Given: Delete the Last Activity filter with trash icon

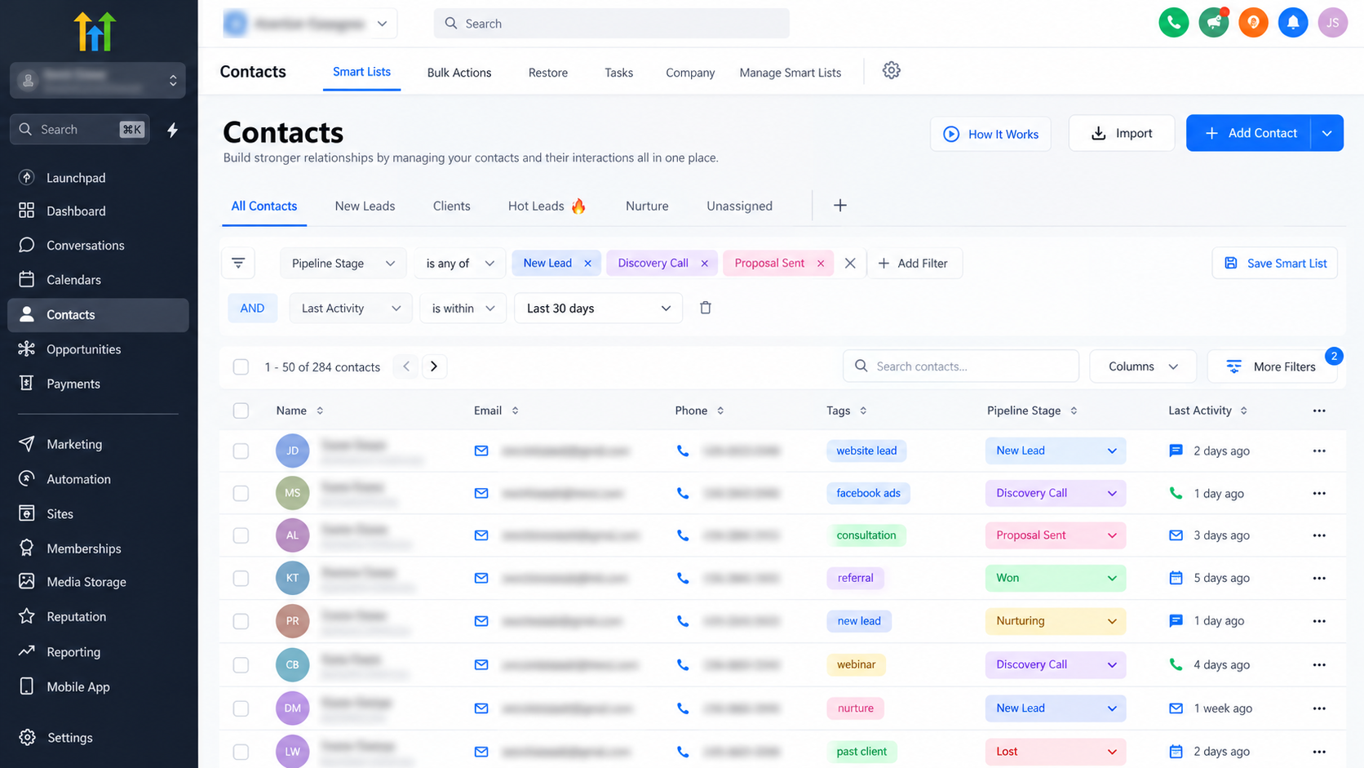Looking at the screenshot, I should coord(706,308).
